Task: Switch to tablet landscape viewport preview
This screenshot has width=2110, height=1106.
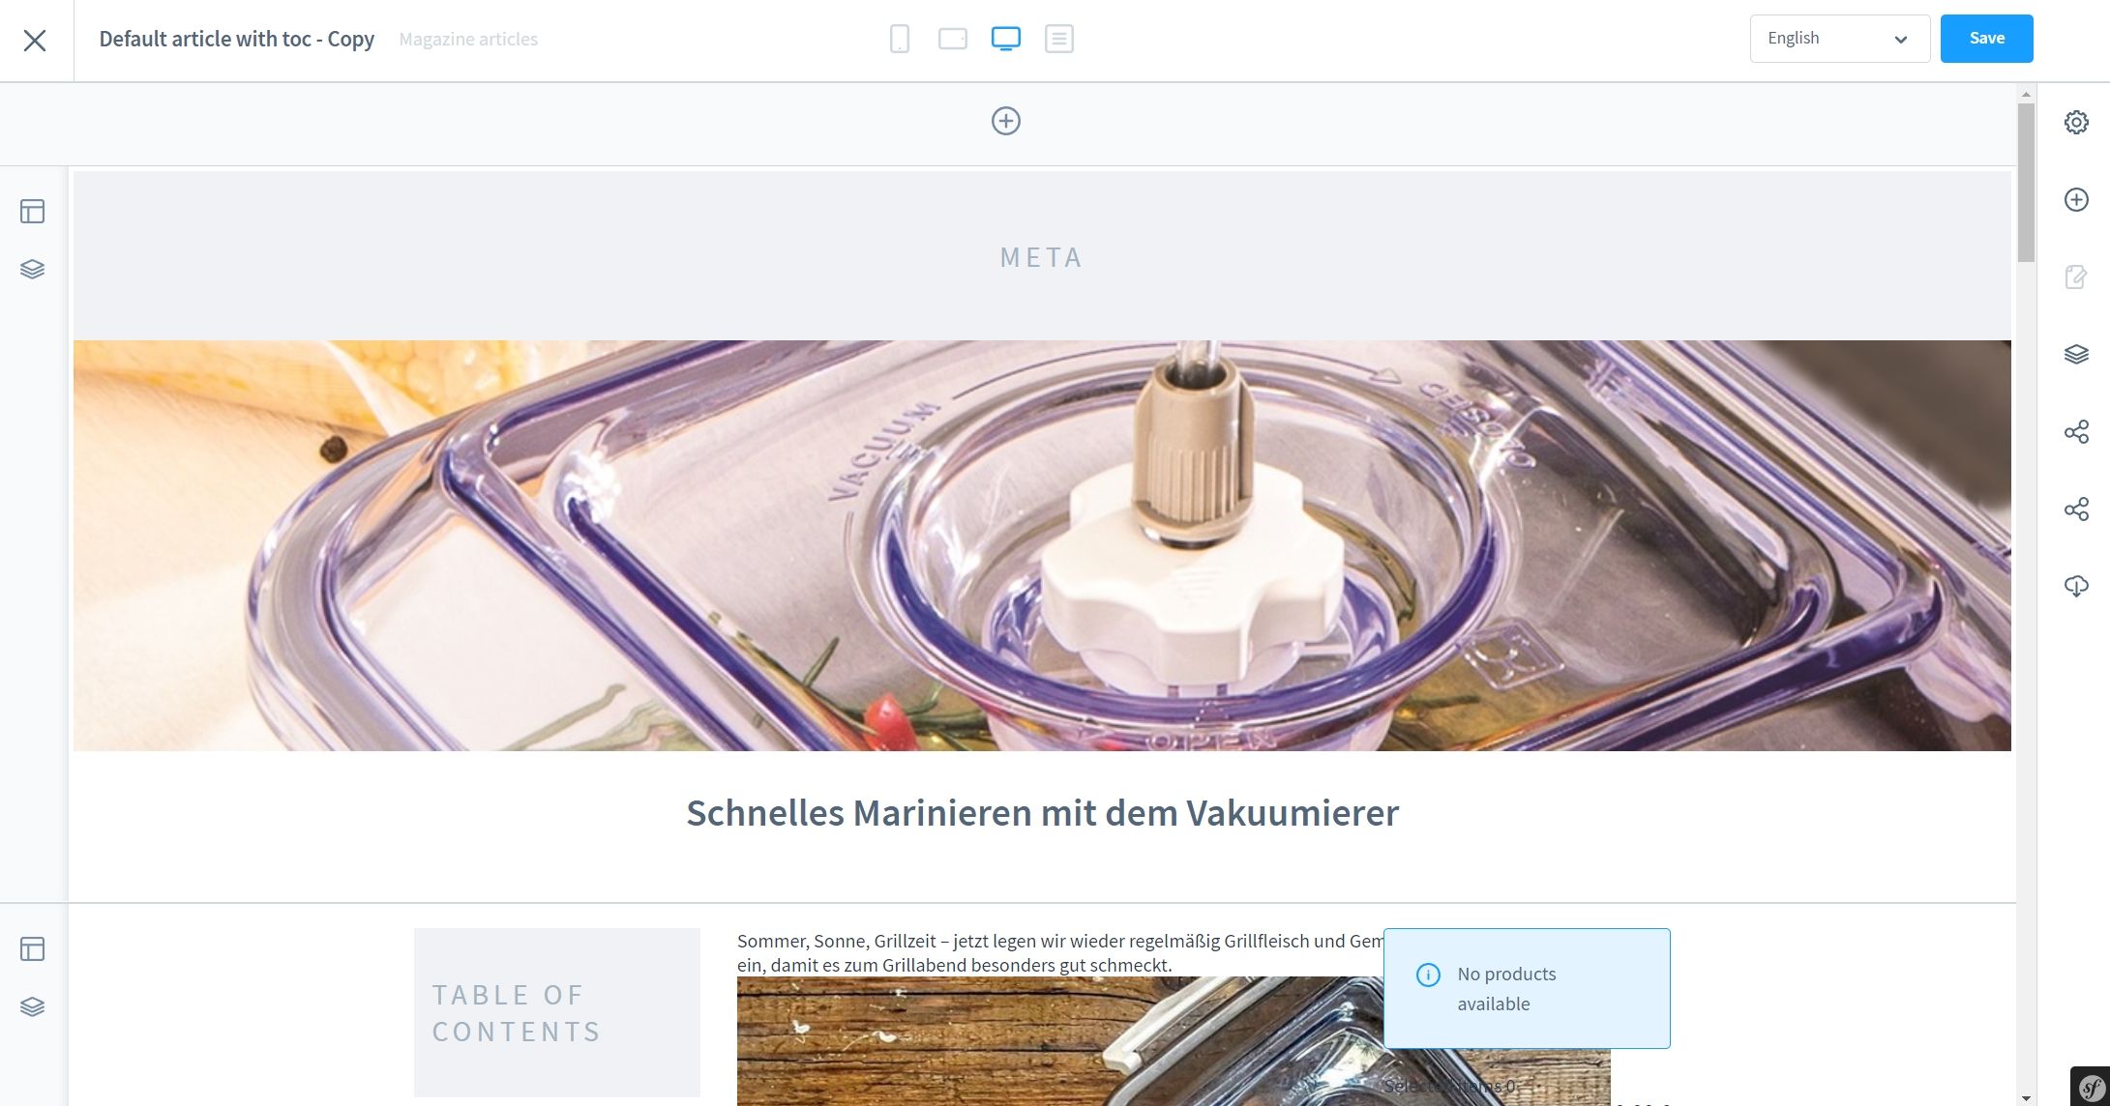Action: [x=953, y=39]
